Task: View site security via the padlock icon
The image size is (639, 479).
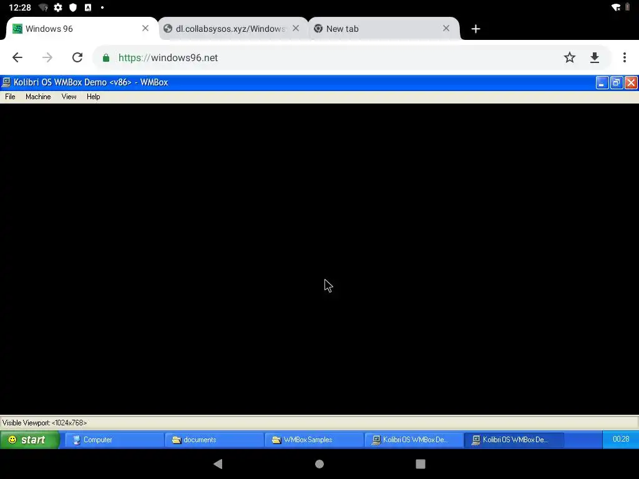Action: click(x=106, y=58)
